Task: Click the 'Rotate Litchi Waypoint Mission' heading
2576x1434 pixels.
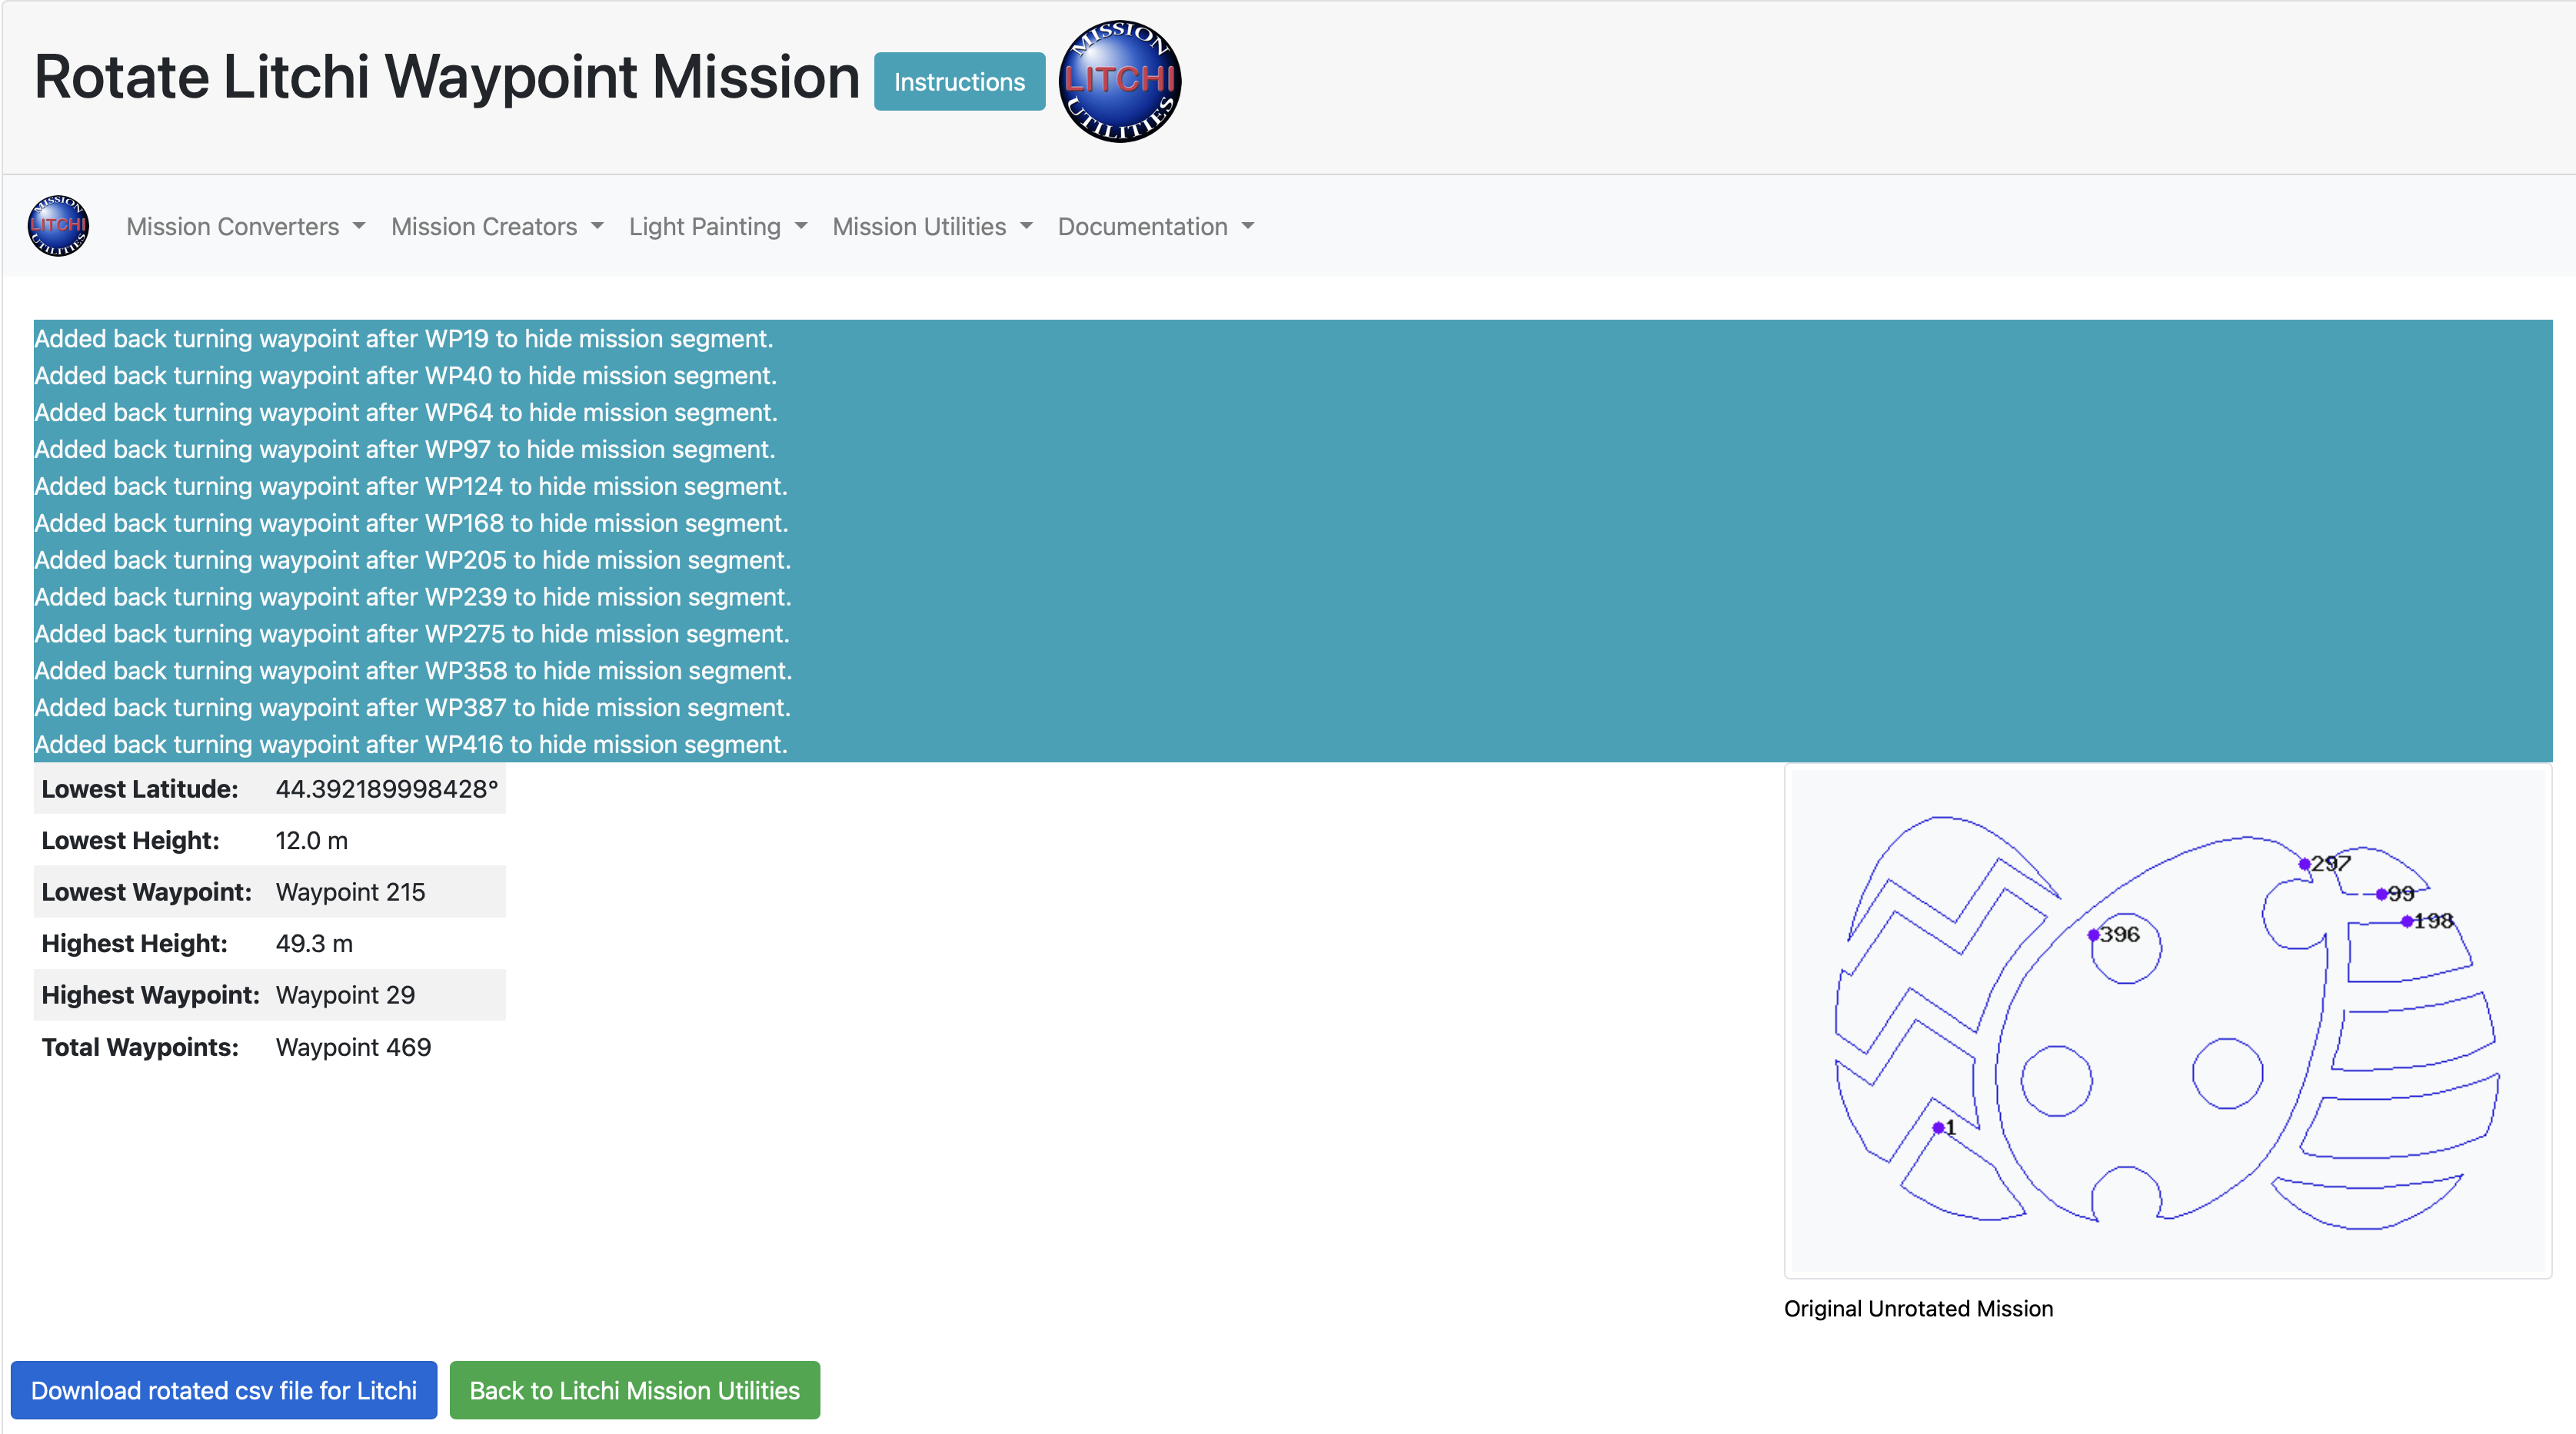Action: pos(447,77)
